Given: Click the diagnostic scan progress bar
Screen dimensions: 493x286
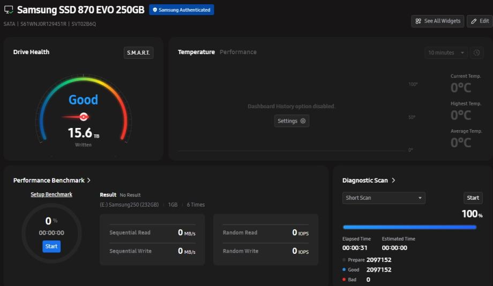Looking at the screenshot, I should coord(410,227).
